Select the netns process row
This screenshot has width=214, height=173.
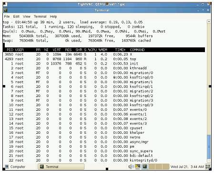click(104, 137)
